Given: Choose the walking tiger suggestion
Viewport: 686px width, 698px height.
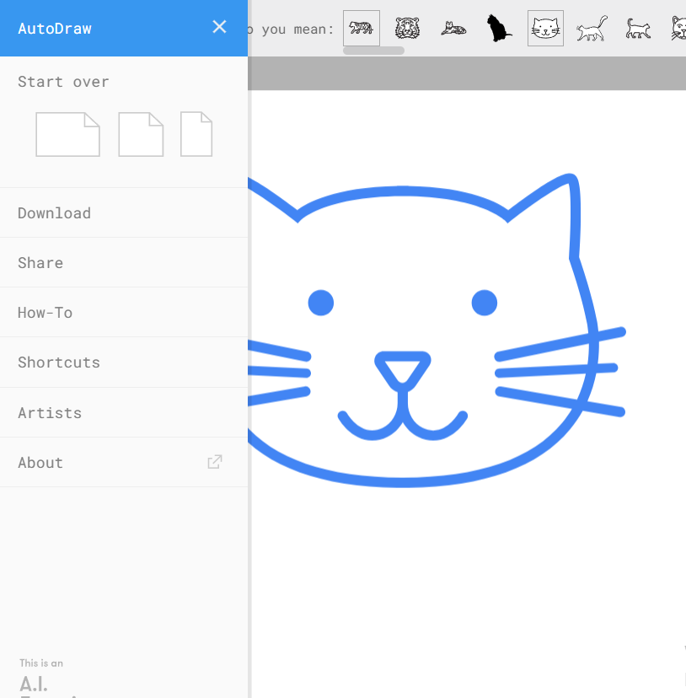Looking at the screenshot, I should (x=362, y=29).
